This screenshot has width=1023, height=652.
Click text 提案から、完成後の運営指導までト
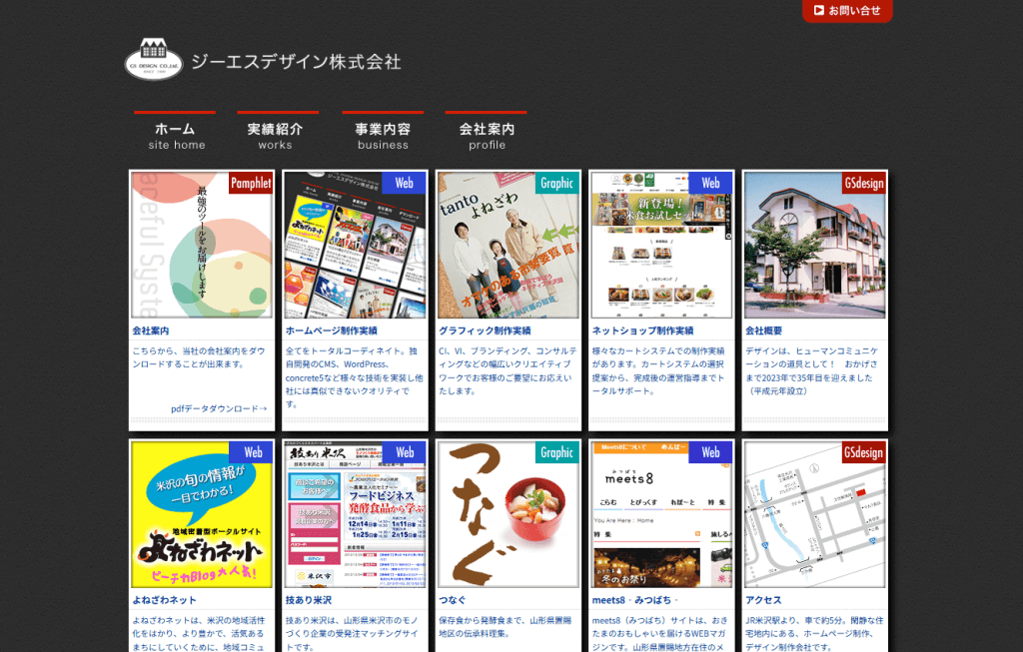(x=657, y=377)
